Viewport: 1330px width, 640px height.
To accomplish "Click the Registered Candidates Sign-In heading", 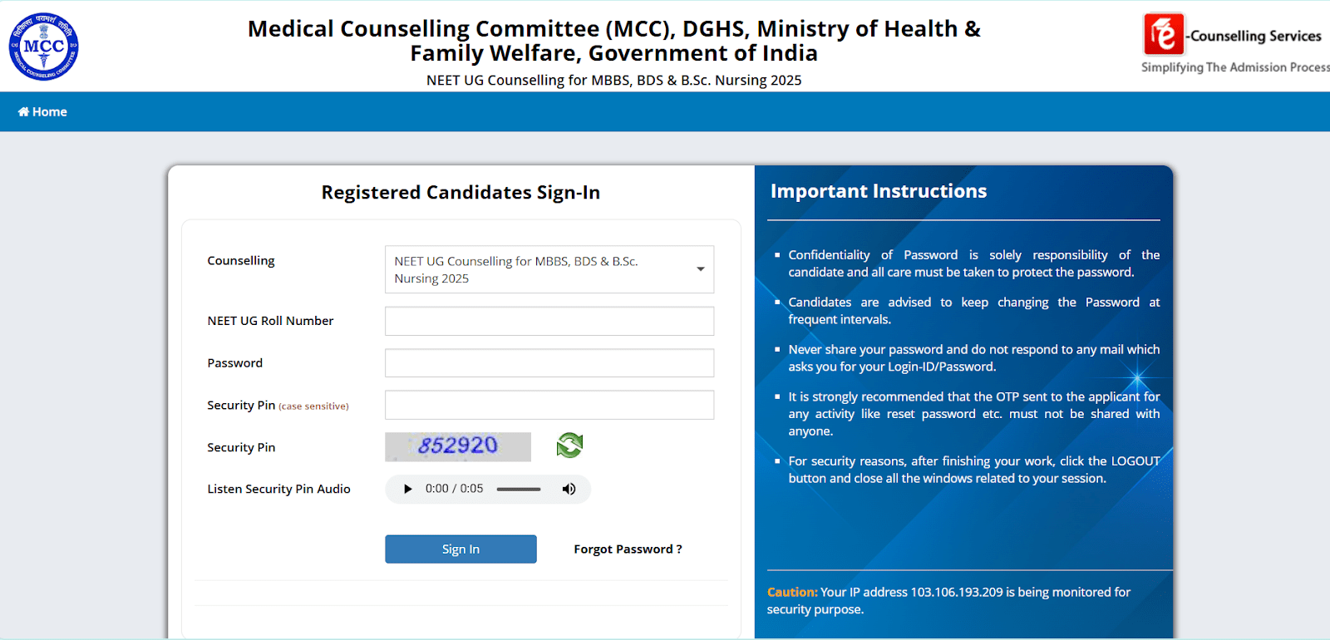I will (x=461, y=193).
